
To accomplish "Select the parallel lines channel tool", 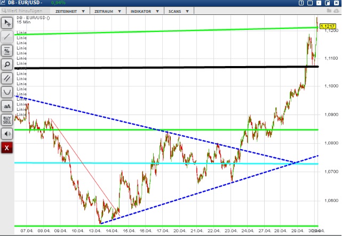I will click(x=7, y=78).
